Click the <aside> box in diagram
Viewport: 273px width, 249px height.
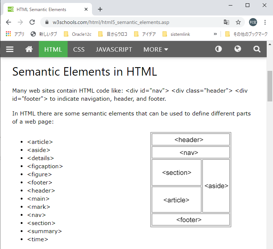216,186
